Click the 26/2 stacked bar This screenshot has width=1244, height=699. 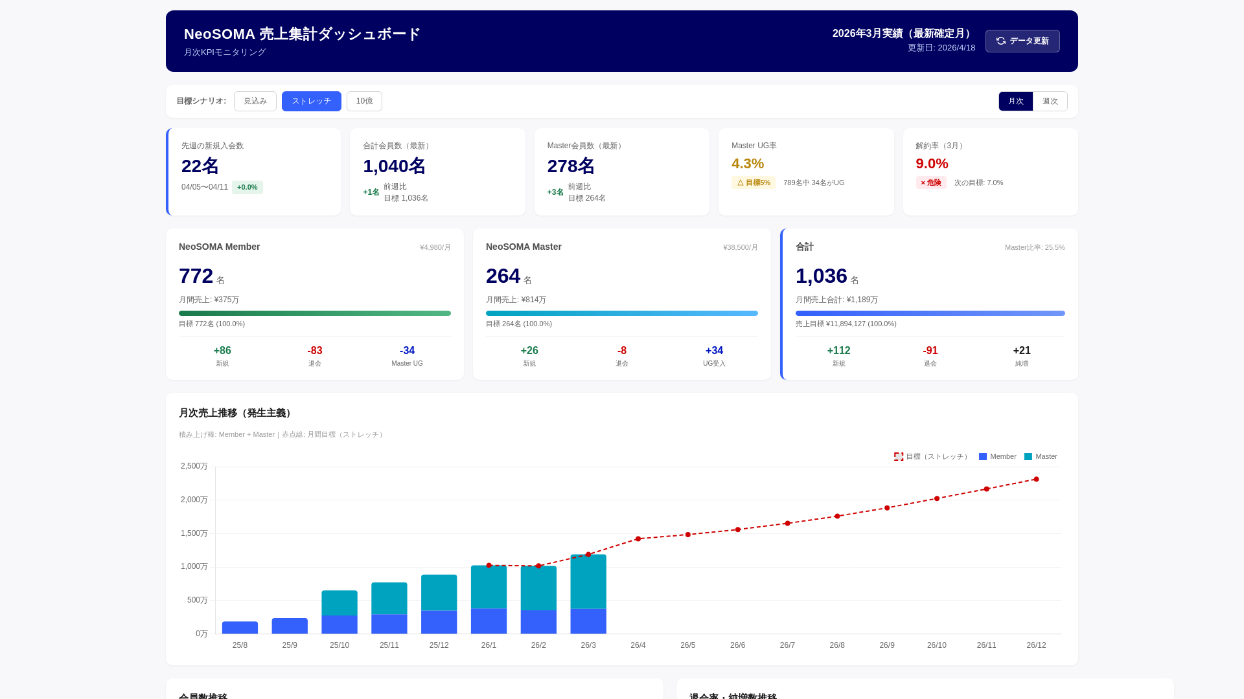pyautogui.click(x=538, y=600)
